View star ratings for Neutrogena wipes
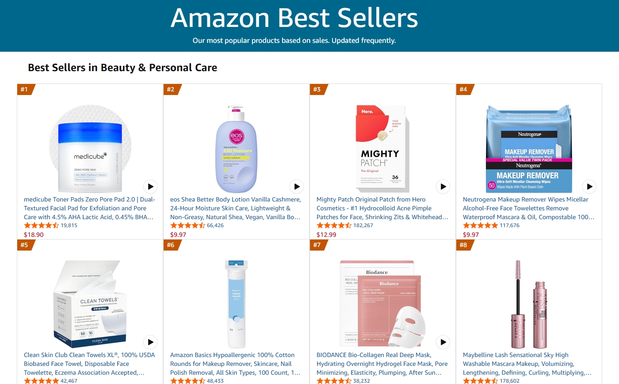This screenshot has height=384, width=619. click(480, 225)
